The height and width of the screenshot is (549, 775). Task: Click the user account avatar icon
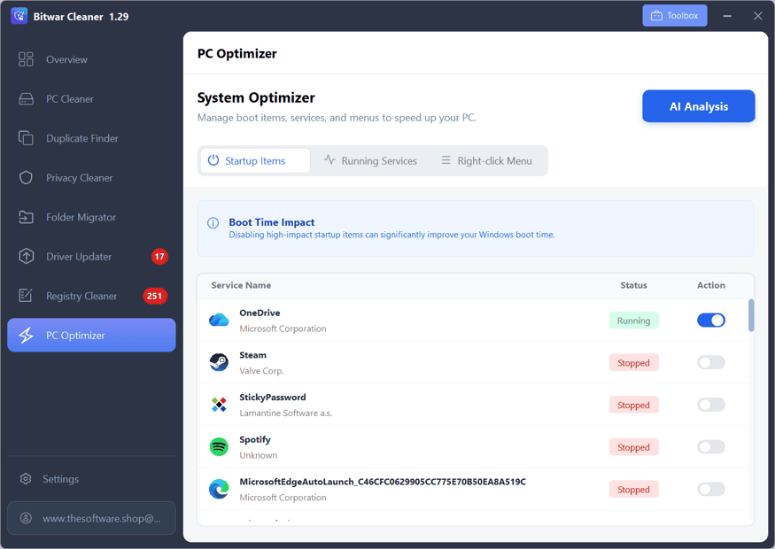click(x=26, y=518)
